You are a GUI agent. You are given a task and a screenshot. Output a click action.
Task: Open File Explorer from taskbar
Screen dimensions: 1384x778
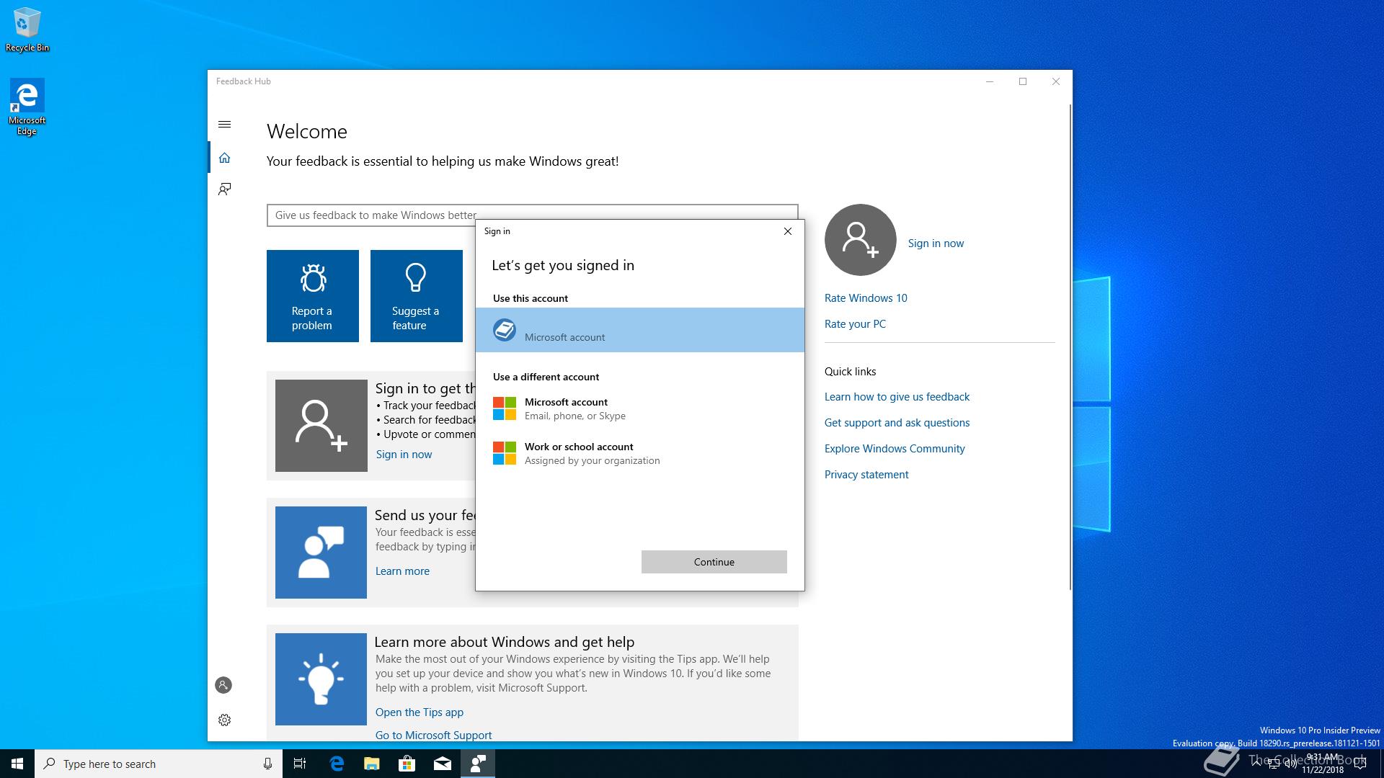point(371,764)
